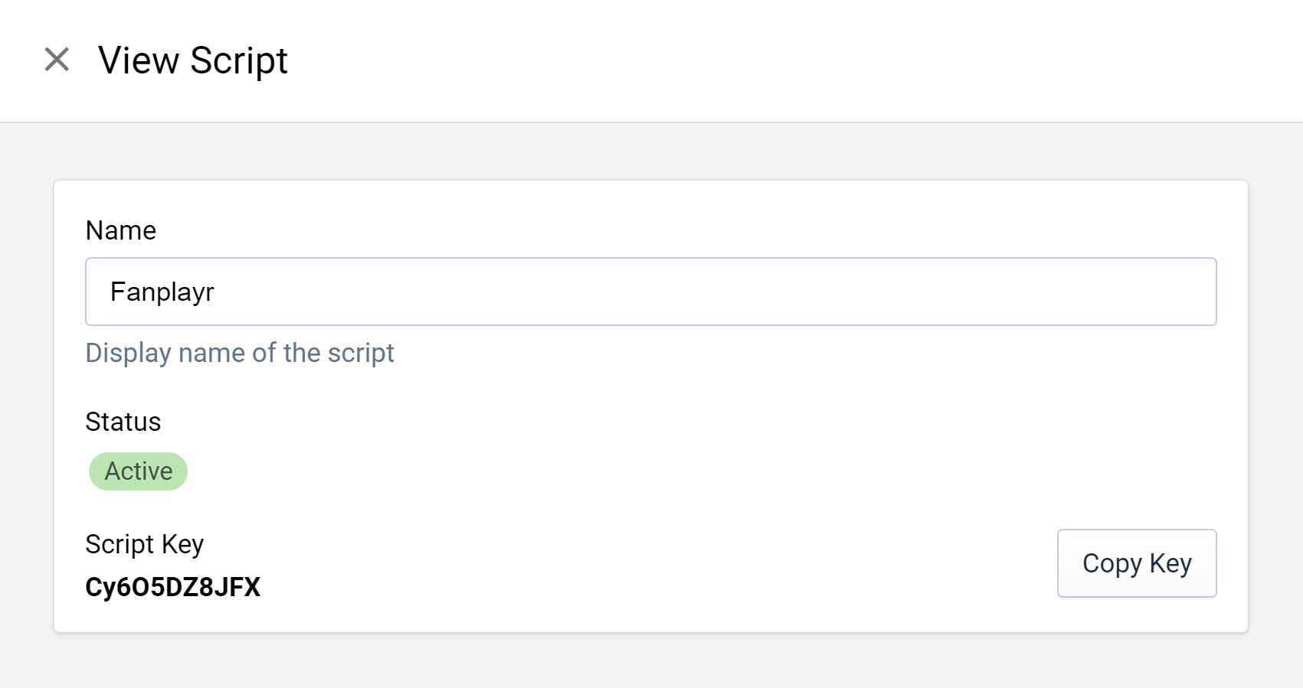
Task: Click the View Script heading
Action: click(x=193, y=60)
